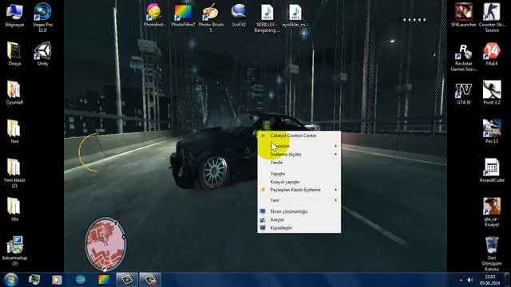Select the fare folder
This screenshot has width=511, height=287.
(x=14, y=132)
